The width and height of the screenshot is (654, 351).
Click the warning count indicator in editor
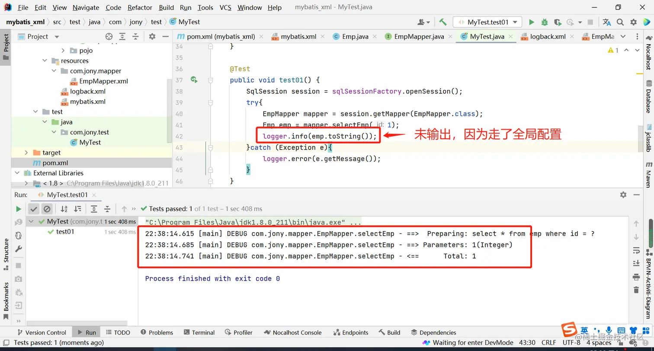[x=613, y=51]
